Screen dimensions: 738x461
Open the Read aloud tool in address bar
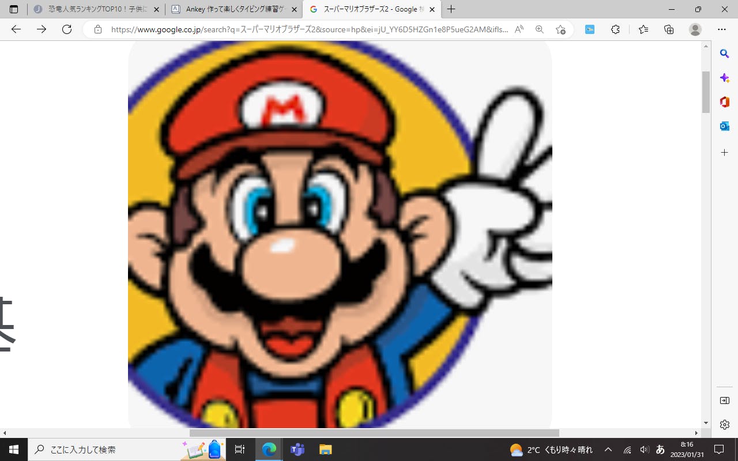tap(519, 29)
